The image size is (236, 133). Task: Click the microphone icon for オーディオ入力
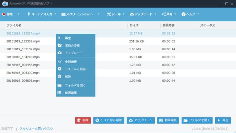(29, 14)
